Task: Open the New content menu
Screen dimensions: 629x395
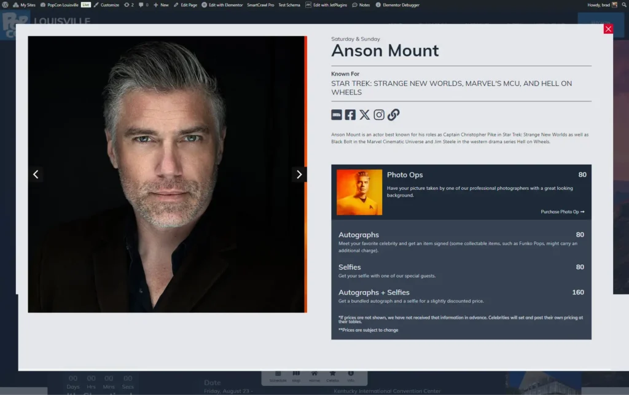Action: pyautogui.click(x=161, y=5)
